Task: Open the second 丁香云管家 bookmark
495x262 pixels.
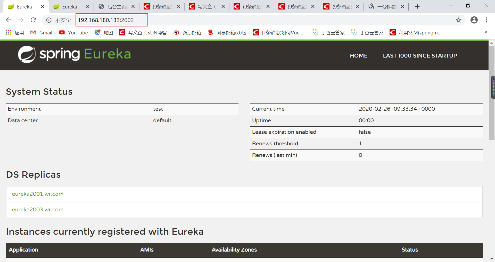Action: [x=367, y=33]
